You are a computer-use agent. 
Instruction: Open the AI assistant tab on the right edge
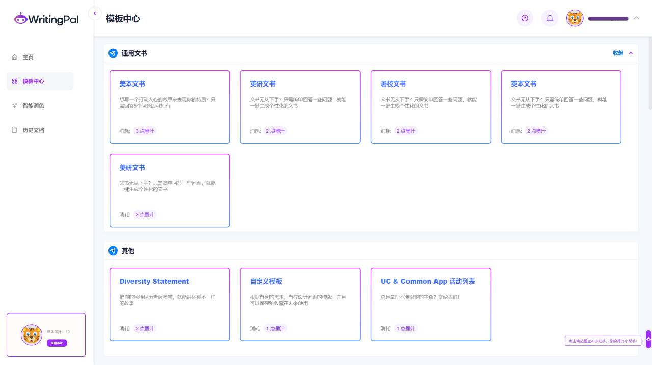coord(648,339)
